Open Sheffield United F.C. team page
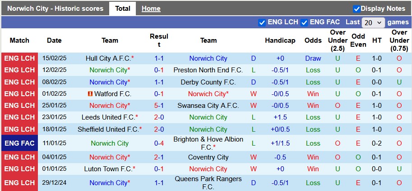This screenshot has width=412, height=191. click(x=108, y=129)
